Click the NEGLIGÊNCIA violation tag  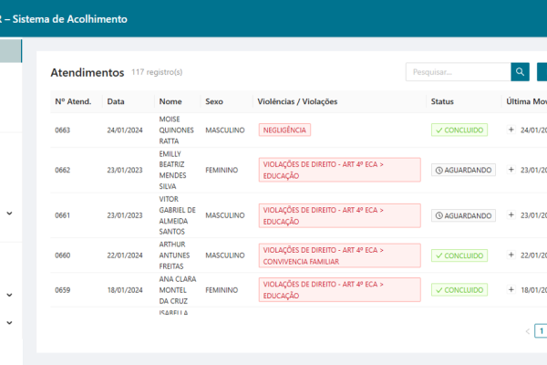tap(284, 130)
